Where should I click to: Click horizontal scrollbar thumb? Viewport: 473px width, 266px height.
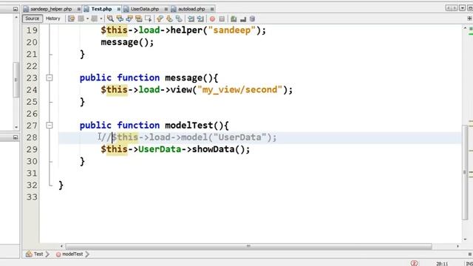248,246
